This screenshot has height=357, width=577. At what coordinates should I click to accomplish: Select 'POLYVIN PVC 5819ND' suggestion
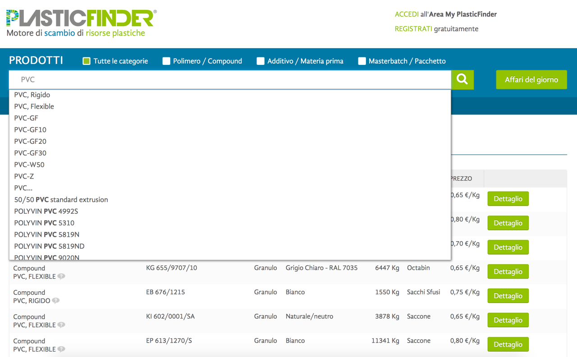[x=230, y=247]
